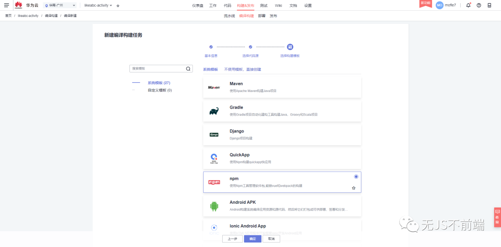The image size is (501, 247).
Task: Click the Android robot icon
Action: 214,206
